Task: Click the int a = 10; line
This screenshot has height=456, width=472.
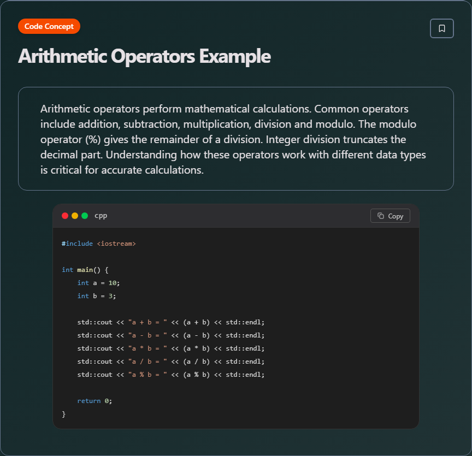Action: click(x=98, y=283)
